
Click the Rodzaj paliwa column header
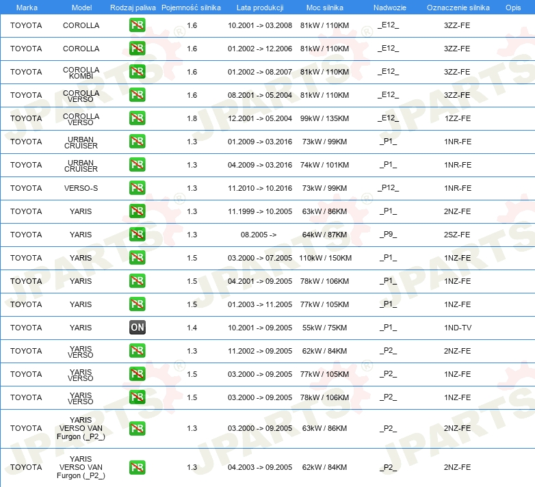133,8
